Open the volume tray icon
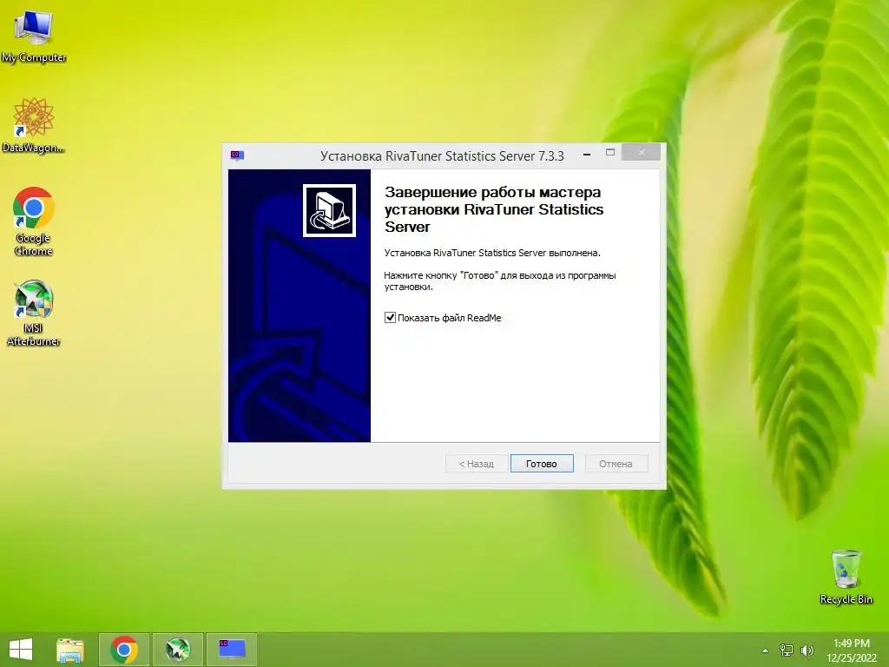The image size is (889, 667). coord(807,650)
